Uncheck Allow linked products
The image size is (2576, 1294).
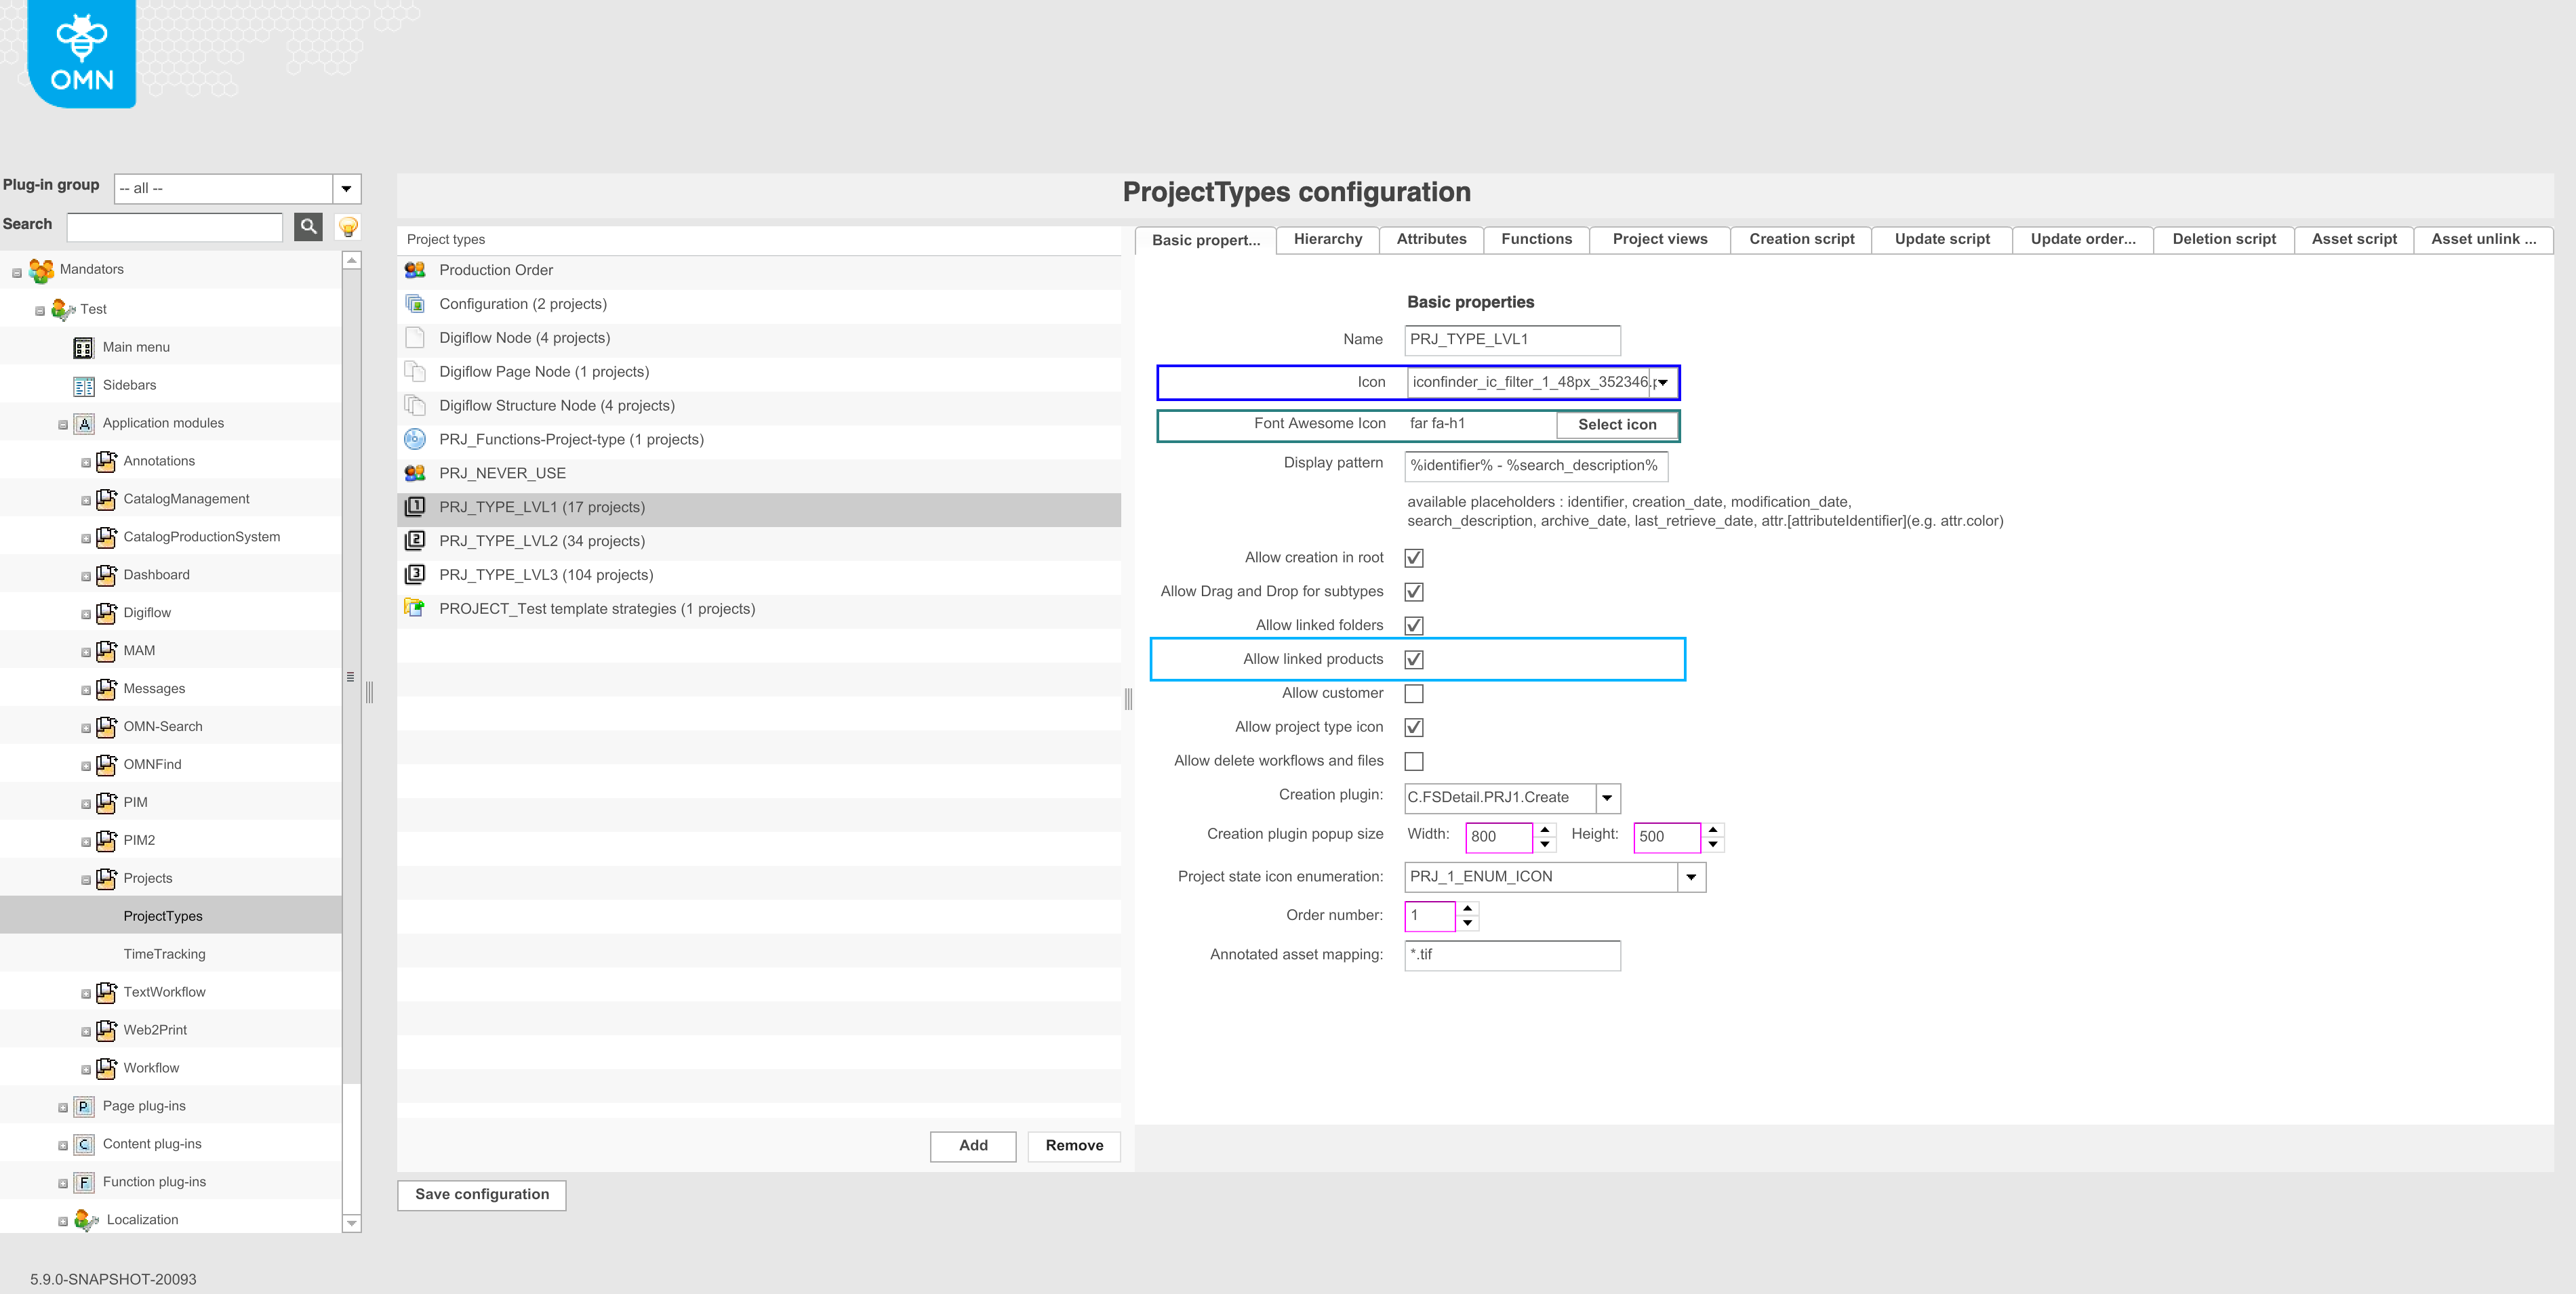pyautogui.click(x=1413, y=659)
